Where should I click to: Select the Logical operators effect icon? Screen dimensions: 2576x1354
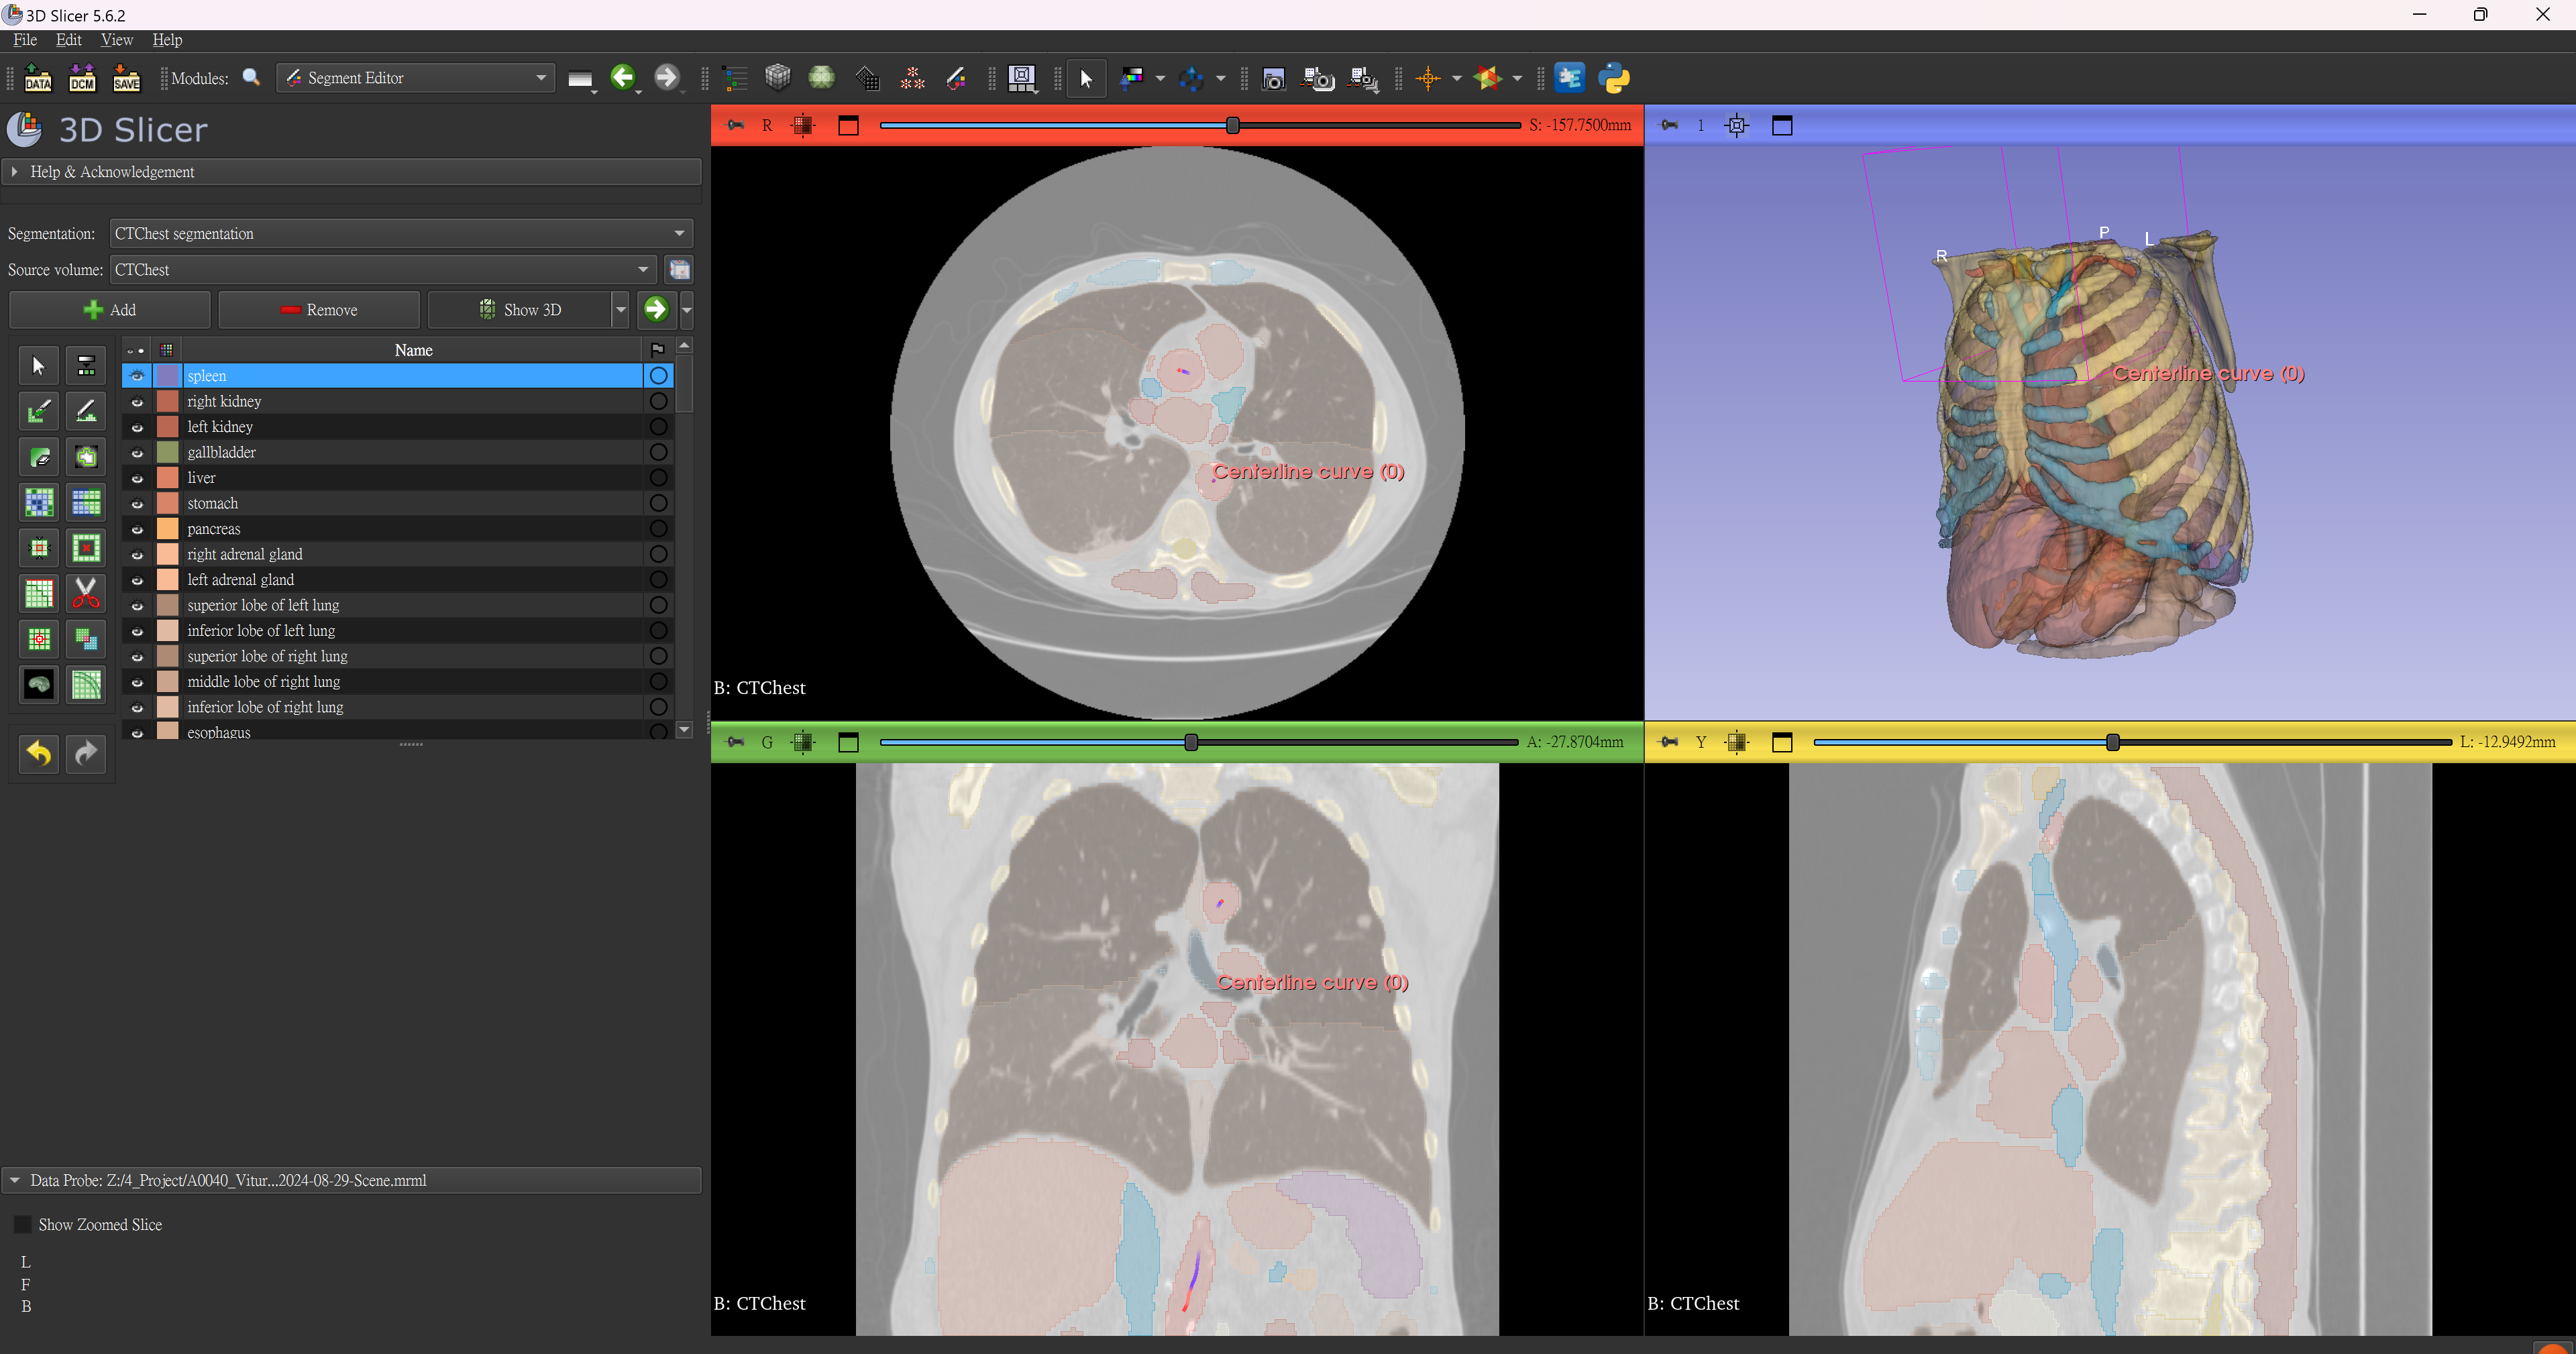pos(86,639)
